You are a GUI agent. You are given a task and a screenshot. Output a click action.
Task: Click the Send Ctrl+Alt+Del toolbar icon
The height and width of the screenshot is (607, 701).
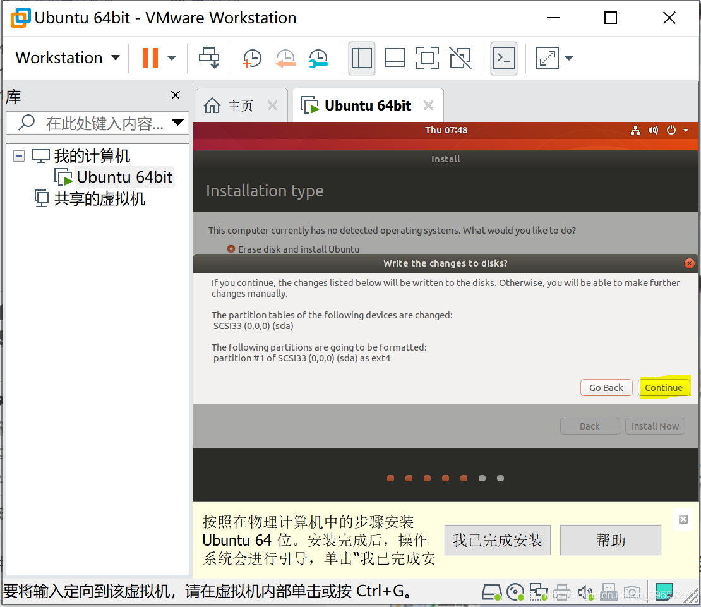point(209,58)
